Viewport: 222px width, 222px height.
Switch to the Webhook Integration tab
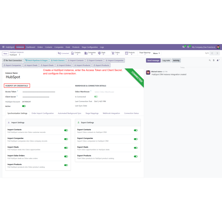coord(111,113)
